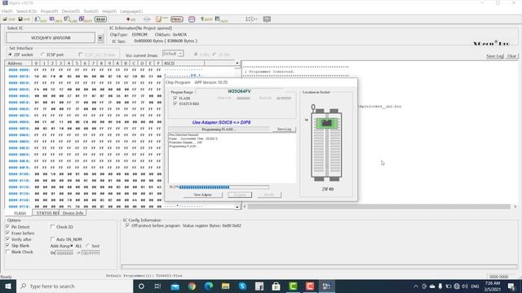The height and width of the screenshot is (293, 522).
Task: Toggle STATUS REG checkbox in Chip Program dialog
Action: pos(175,103)
